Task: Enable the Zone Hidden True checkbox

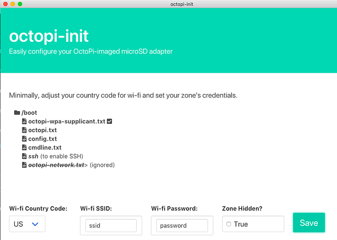Action: (229, 224)
